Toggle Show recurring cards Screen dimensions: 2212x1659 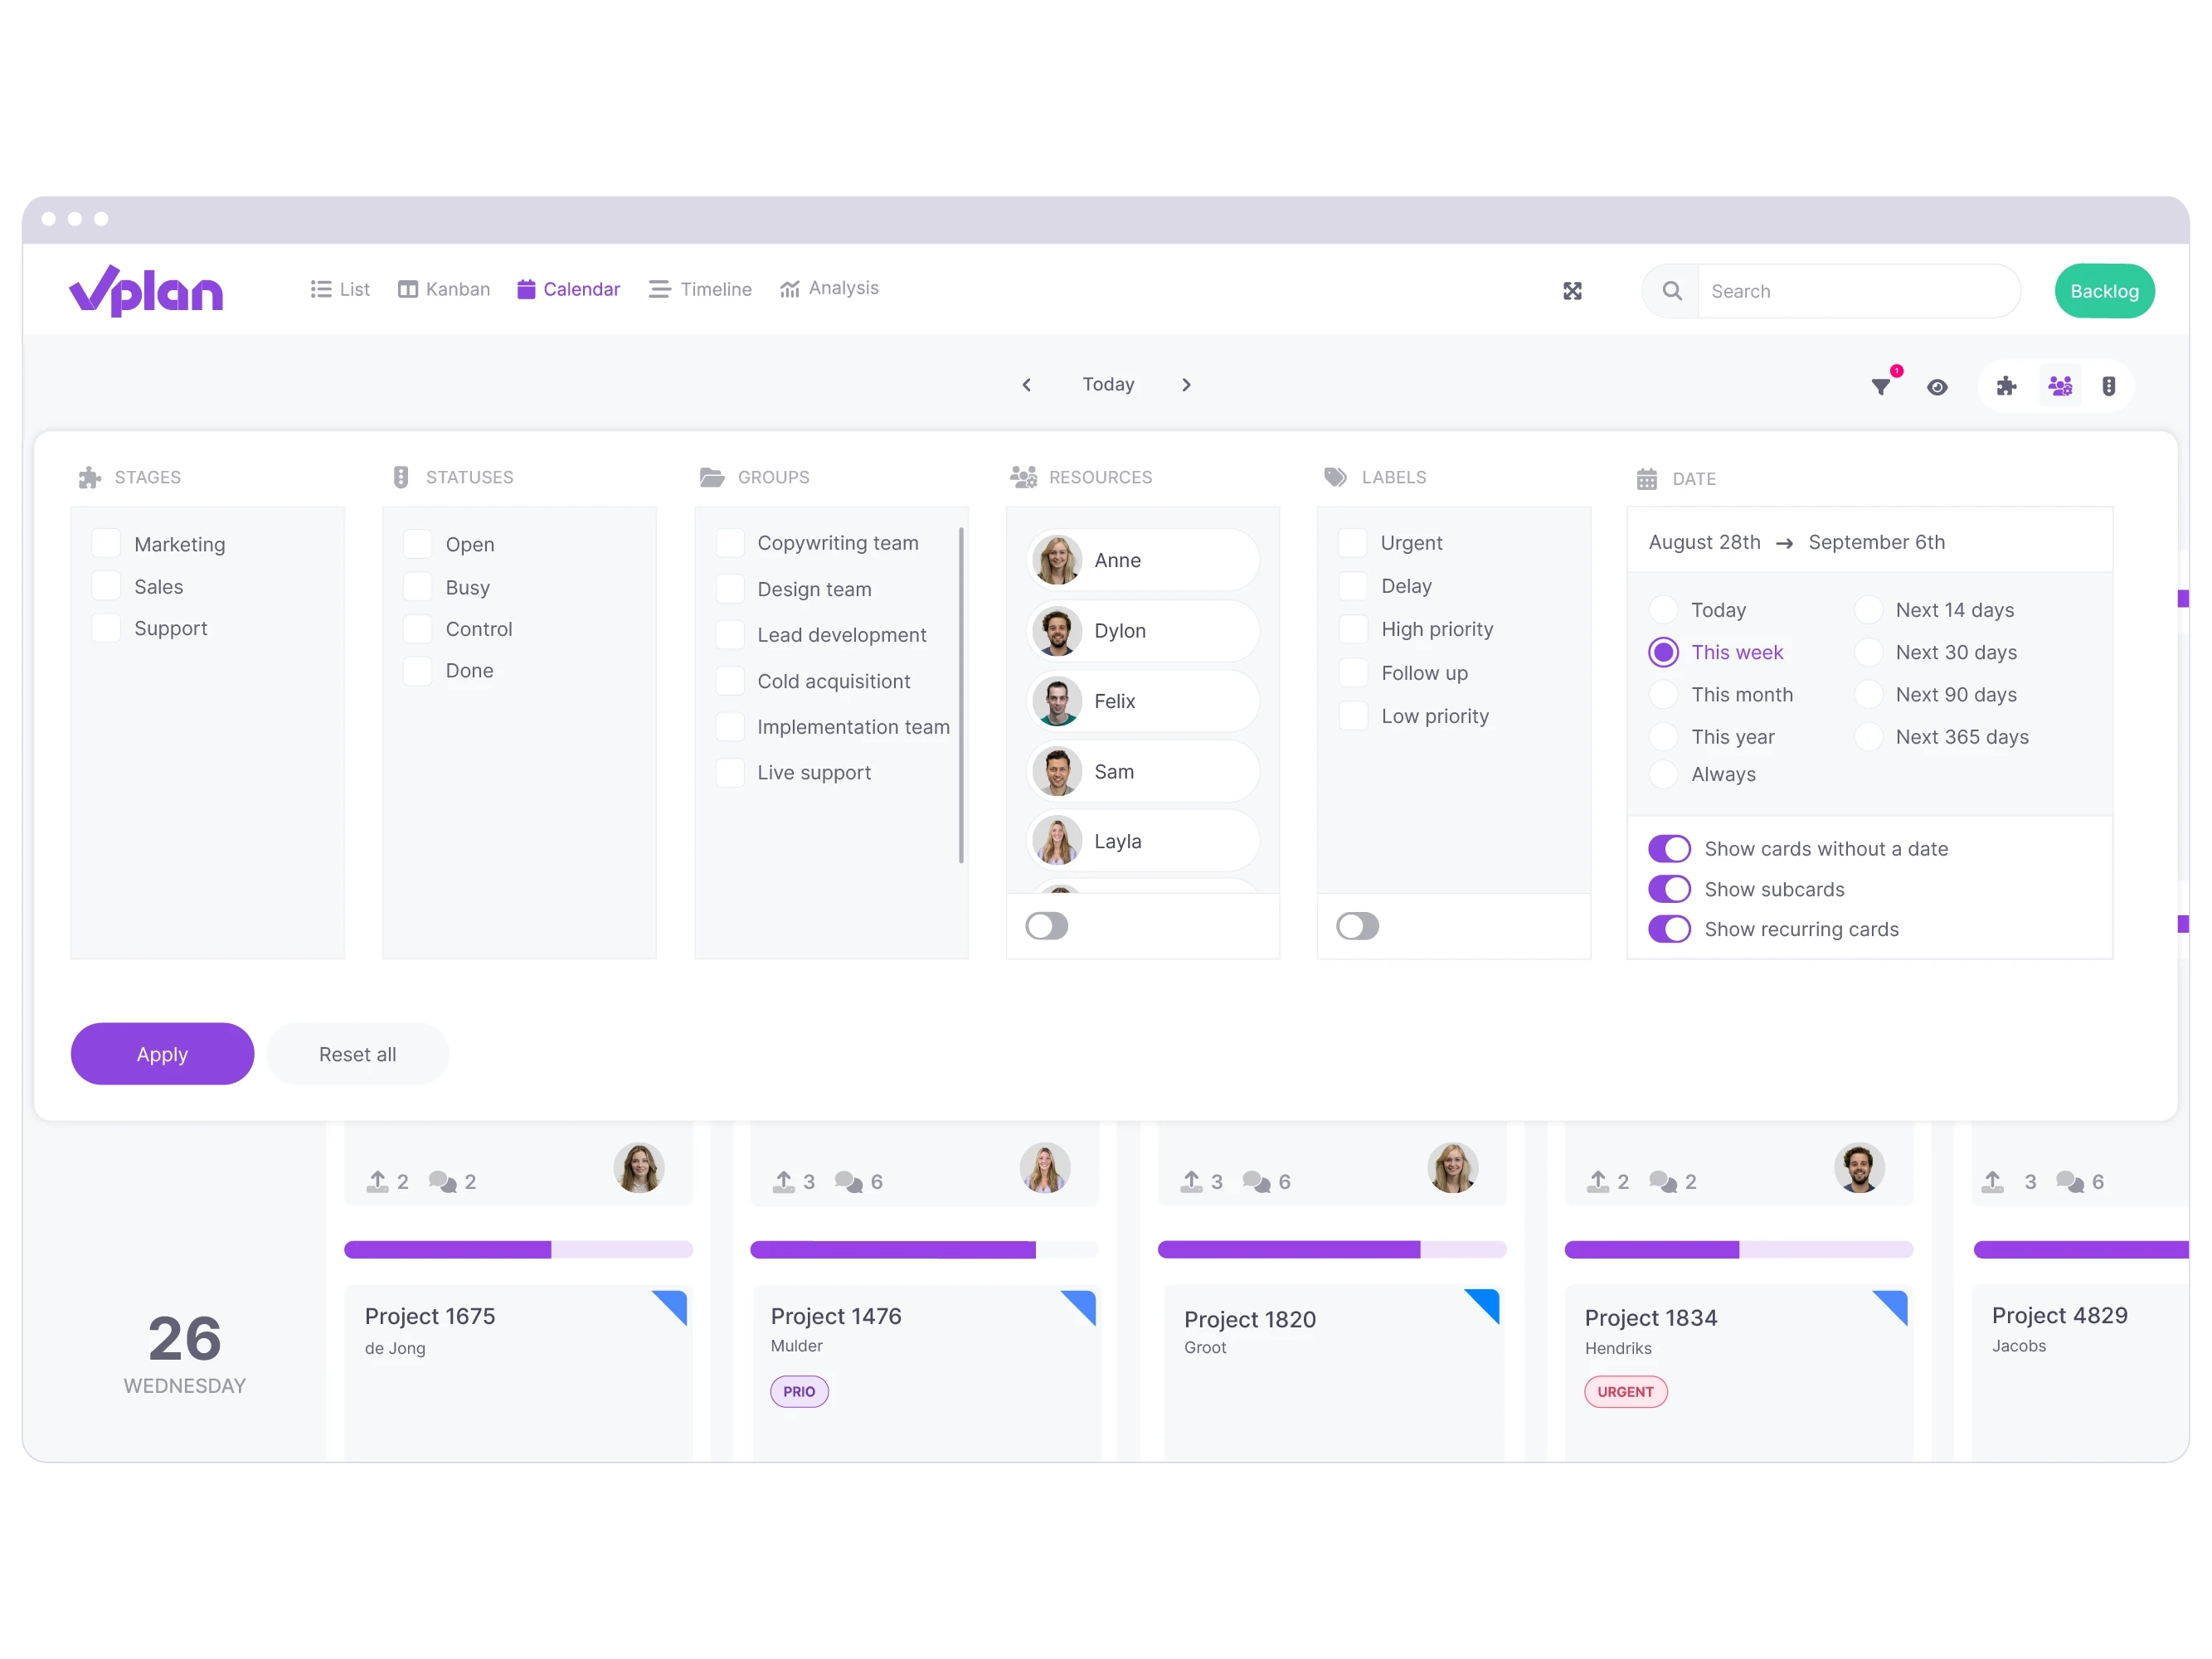coord(1670,929)
